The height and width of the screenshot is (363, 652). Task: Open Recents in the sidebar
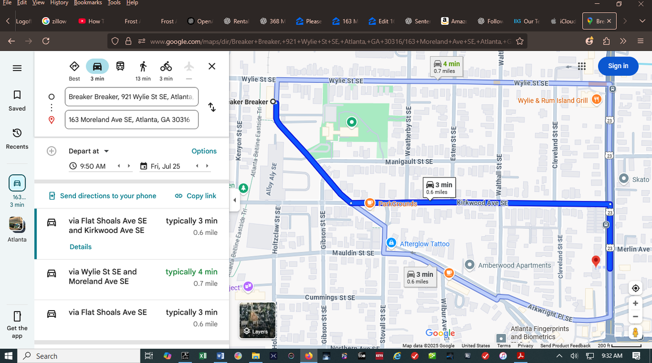click(x=17, y=138)
